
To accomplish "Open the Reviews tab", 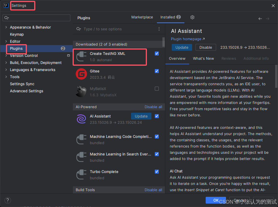I will tap(229, 58).
